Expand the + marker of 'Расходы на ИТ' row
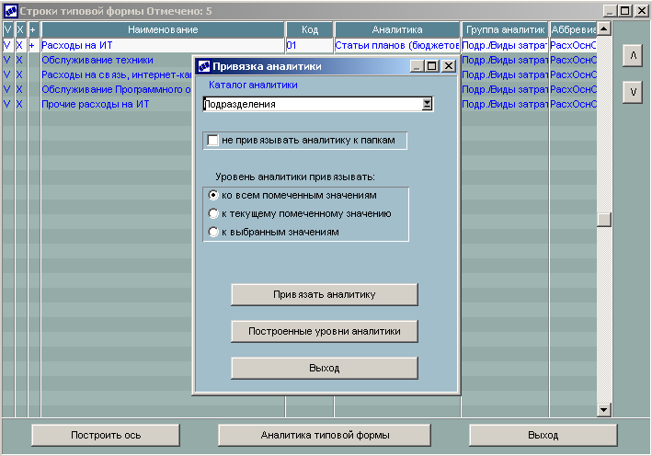This screenshot has width=652, height=456. (33, 45)
